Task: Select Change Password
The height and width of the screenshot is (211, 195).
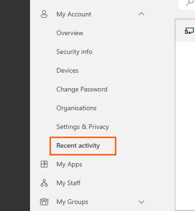Action: pyautogui.click(x=82, y=89)
